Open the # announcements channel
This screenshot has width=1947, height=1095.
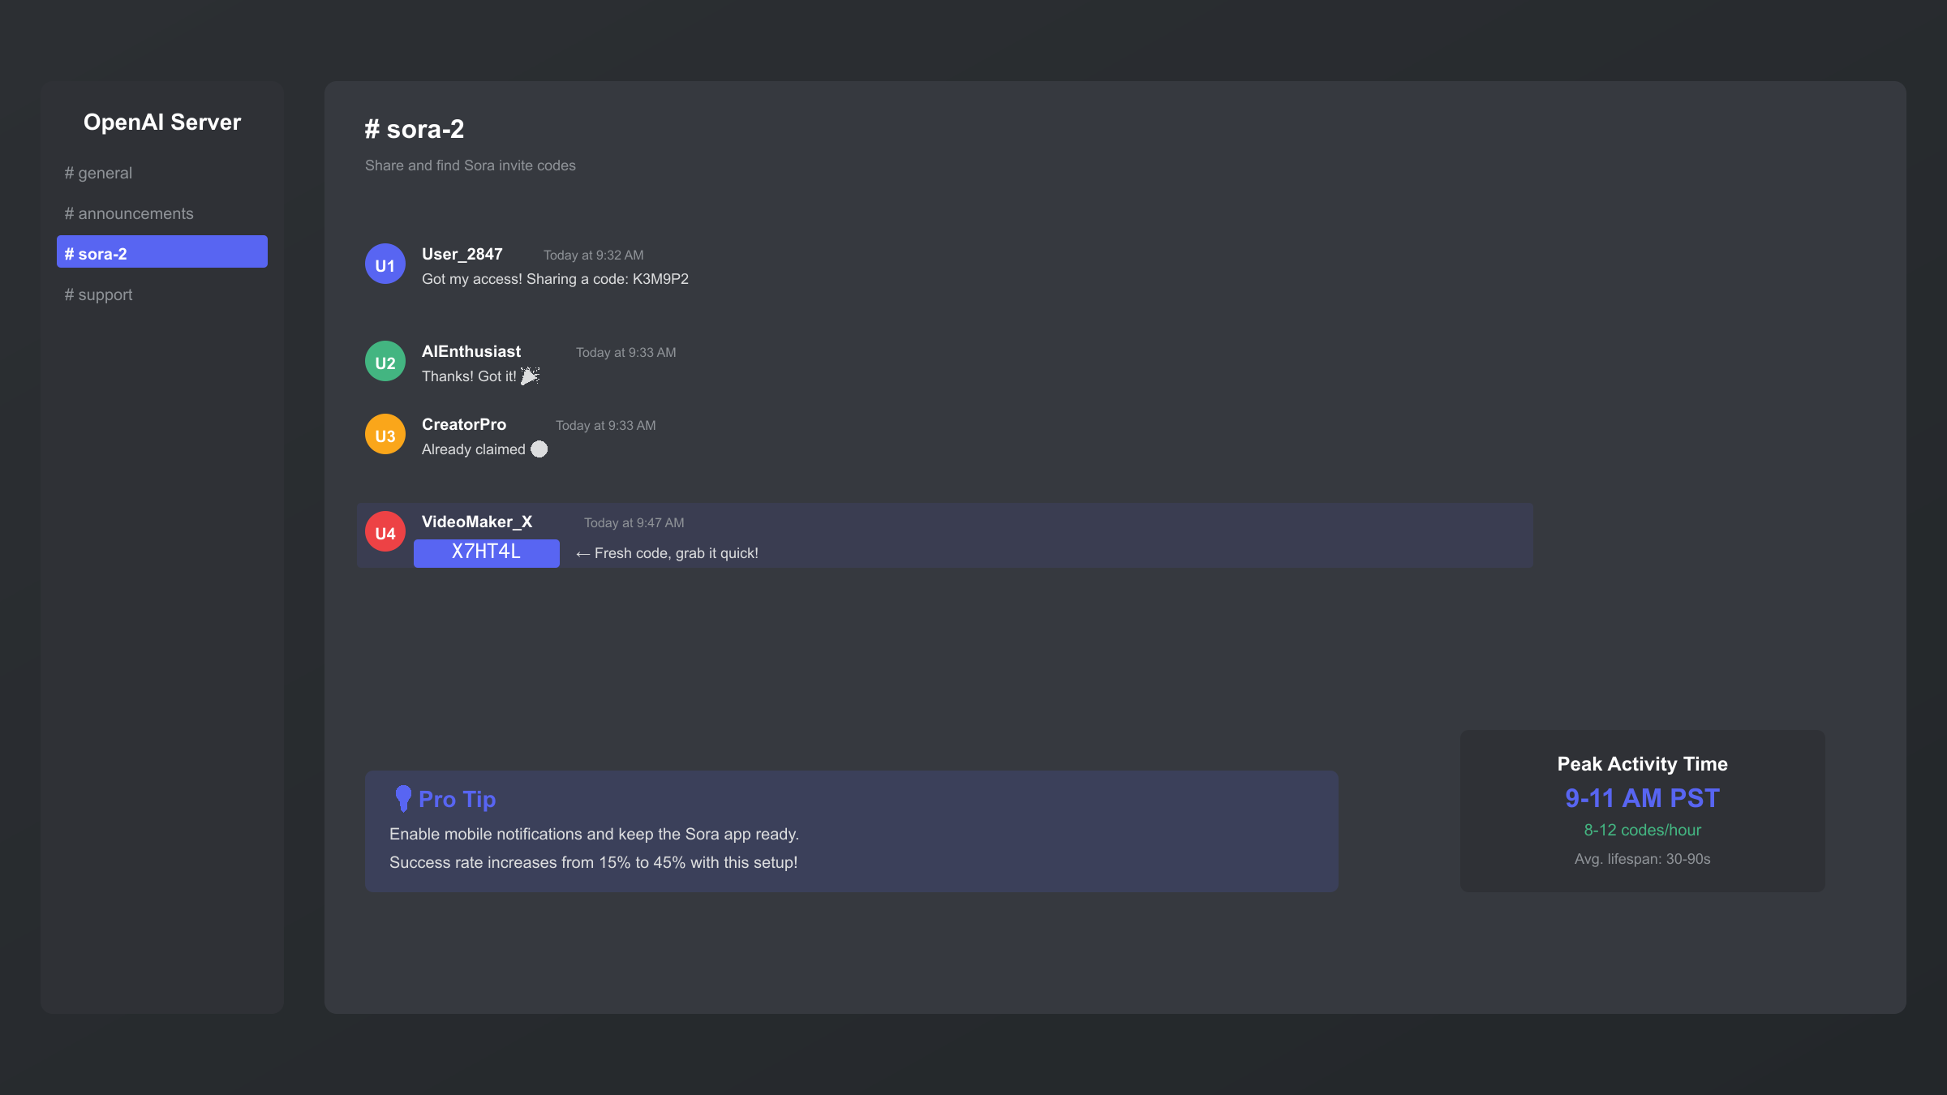129,213
